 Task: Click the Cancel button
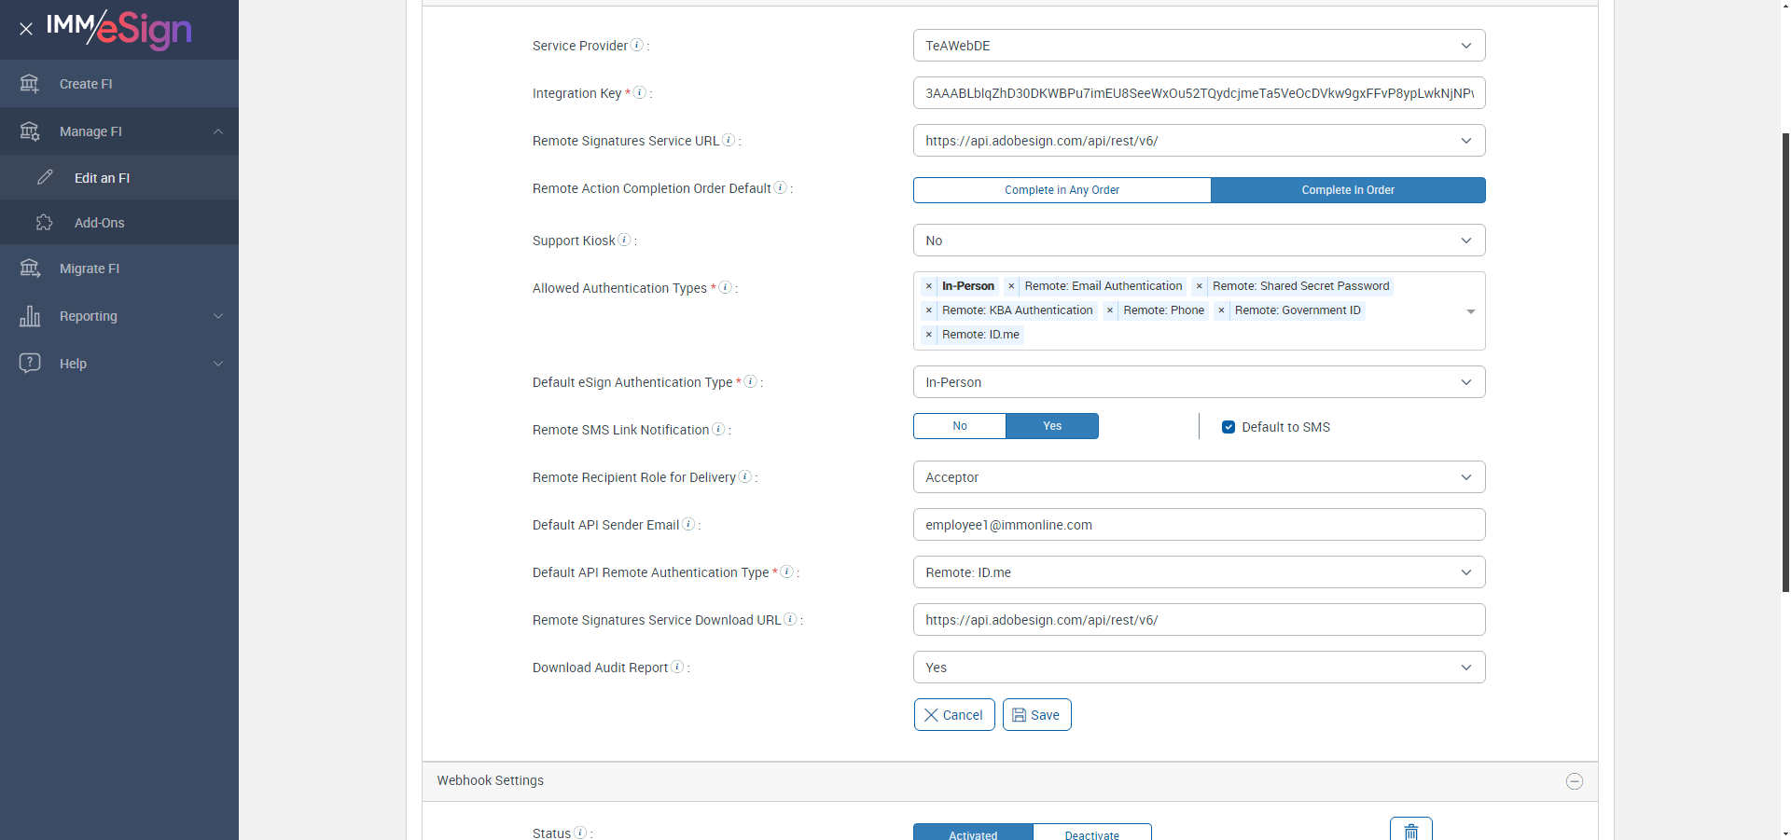(953, 715)
